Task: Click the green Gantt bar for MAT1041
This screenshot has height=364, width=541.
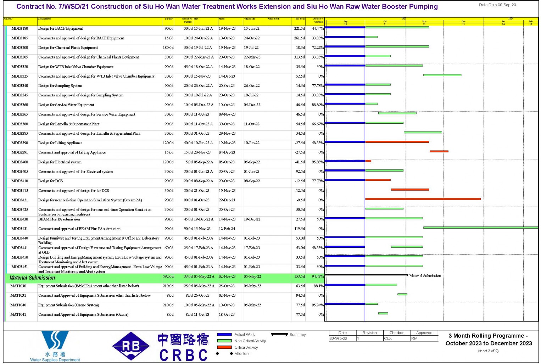Action: [x=383, y=313]
